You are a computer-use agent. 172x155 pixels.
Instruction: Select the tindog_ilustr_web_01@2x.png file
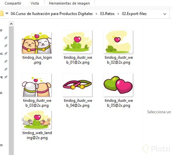[x=77, y=42]
